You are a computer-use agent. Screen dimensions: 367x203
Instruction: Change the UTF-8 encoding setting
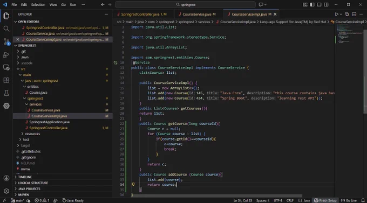pos(278,200)
